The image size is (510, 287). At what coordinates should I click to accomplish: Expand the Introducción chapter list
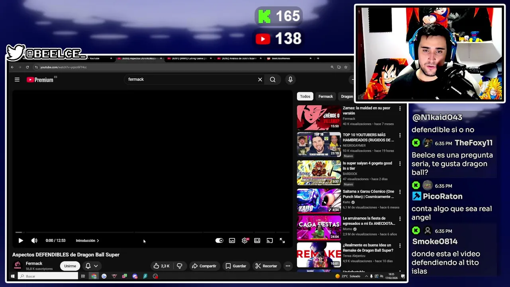coord(87,241)
